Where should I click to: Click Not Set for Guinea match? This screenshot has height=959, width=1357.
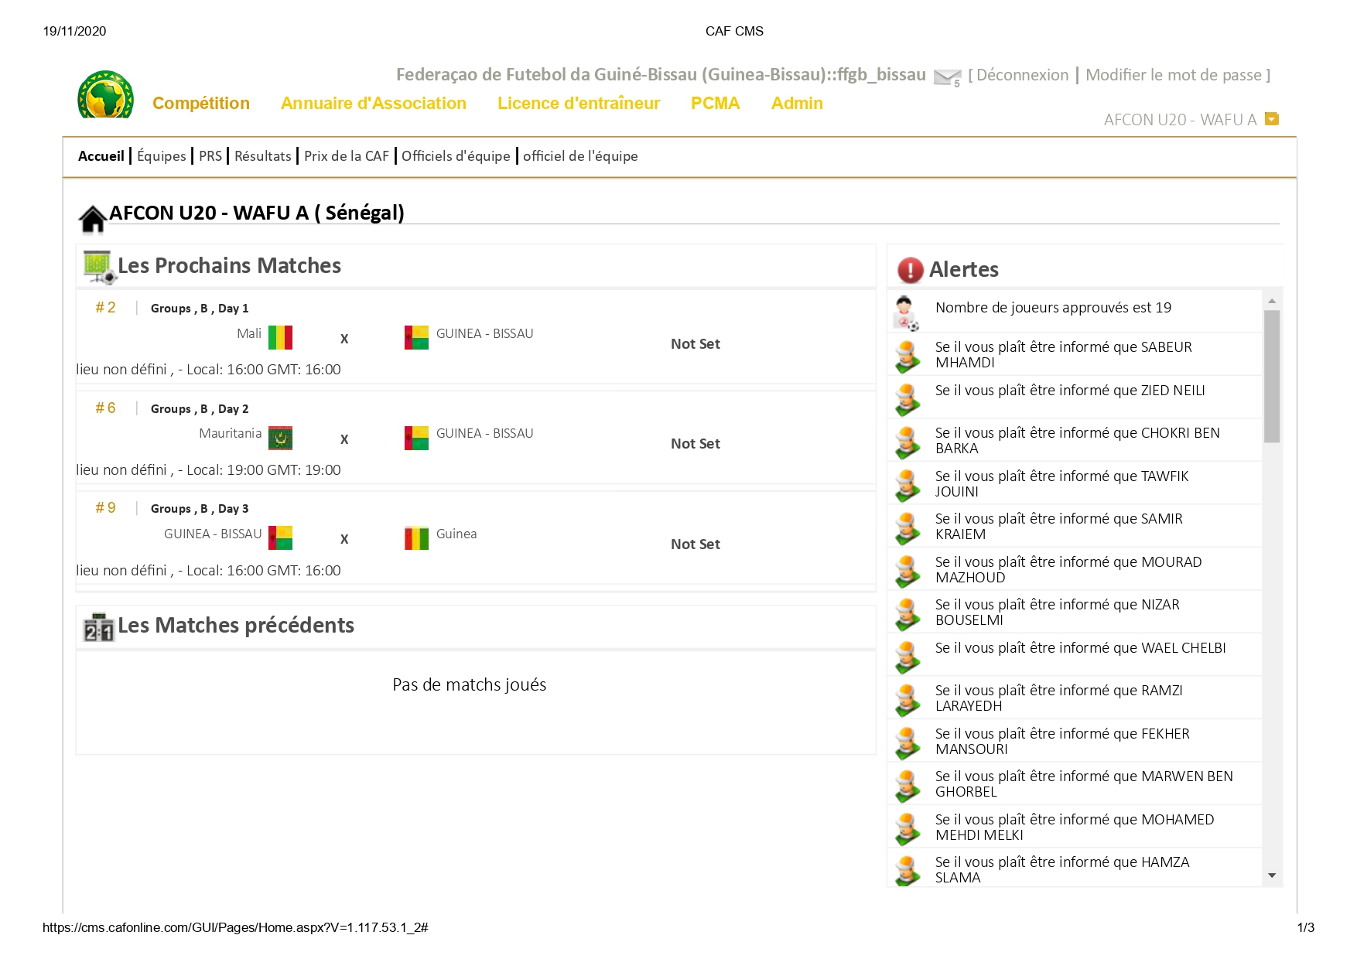pos(696,544)
